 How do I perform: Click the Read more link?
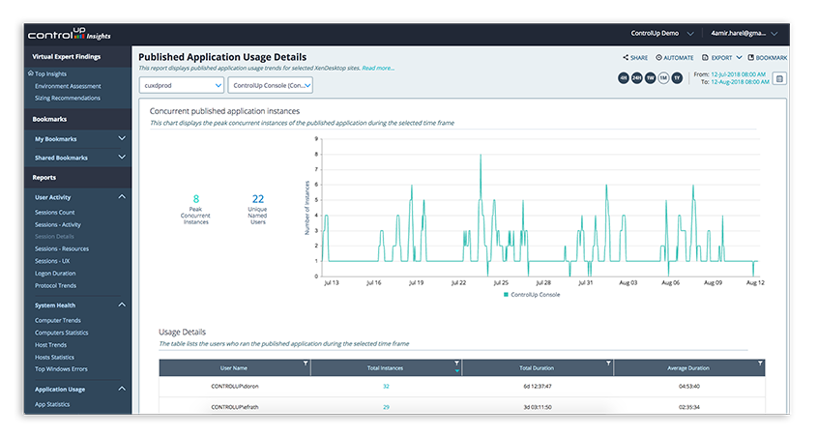point(378,69)
